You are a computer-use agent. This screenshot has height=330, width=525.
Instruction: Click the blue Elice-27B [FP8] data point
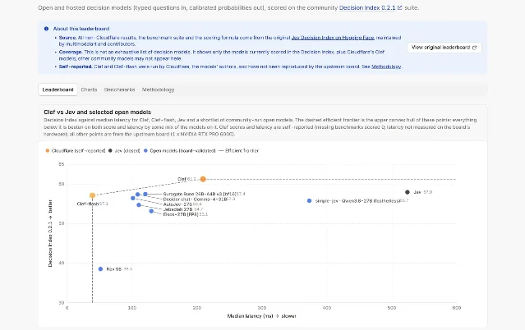point(151,211)
